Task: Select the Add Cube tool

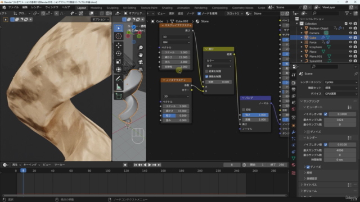Action: coord(119,96)
